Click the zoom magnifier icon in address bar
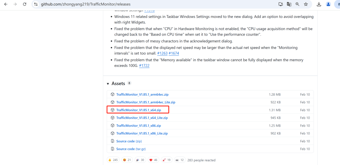Image resolution: width=340 pixels, height=165 pixels. coord(297,4)
